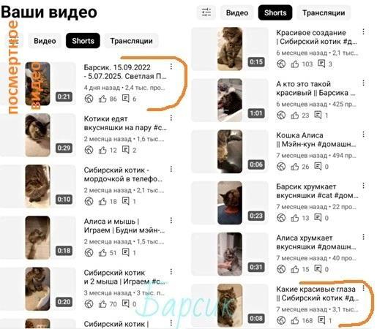Open three-dot menu for Котики едят вкусняшки
This screenshot has height=329, width=377.
(x=171, y=118)
